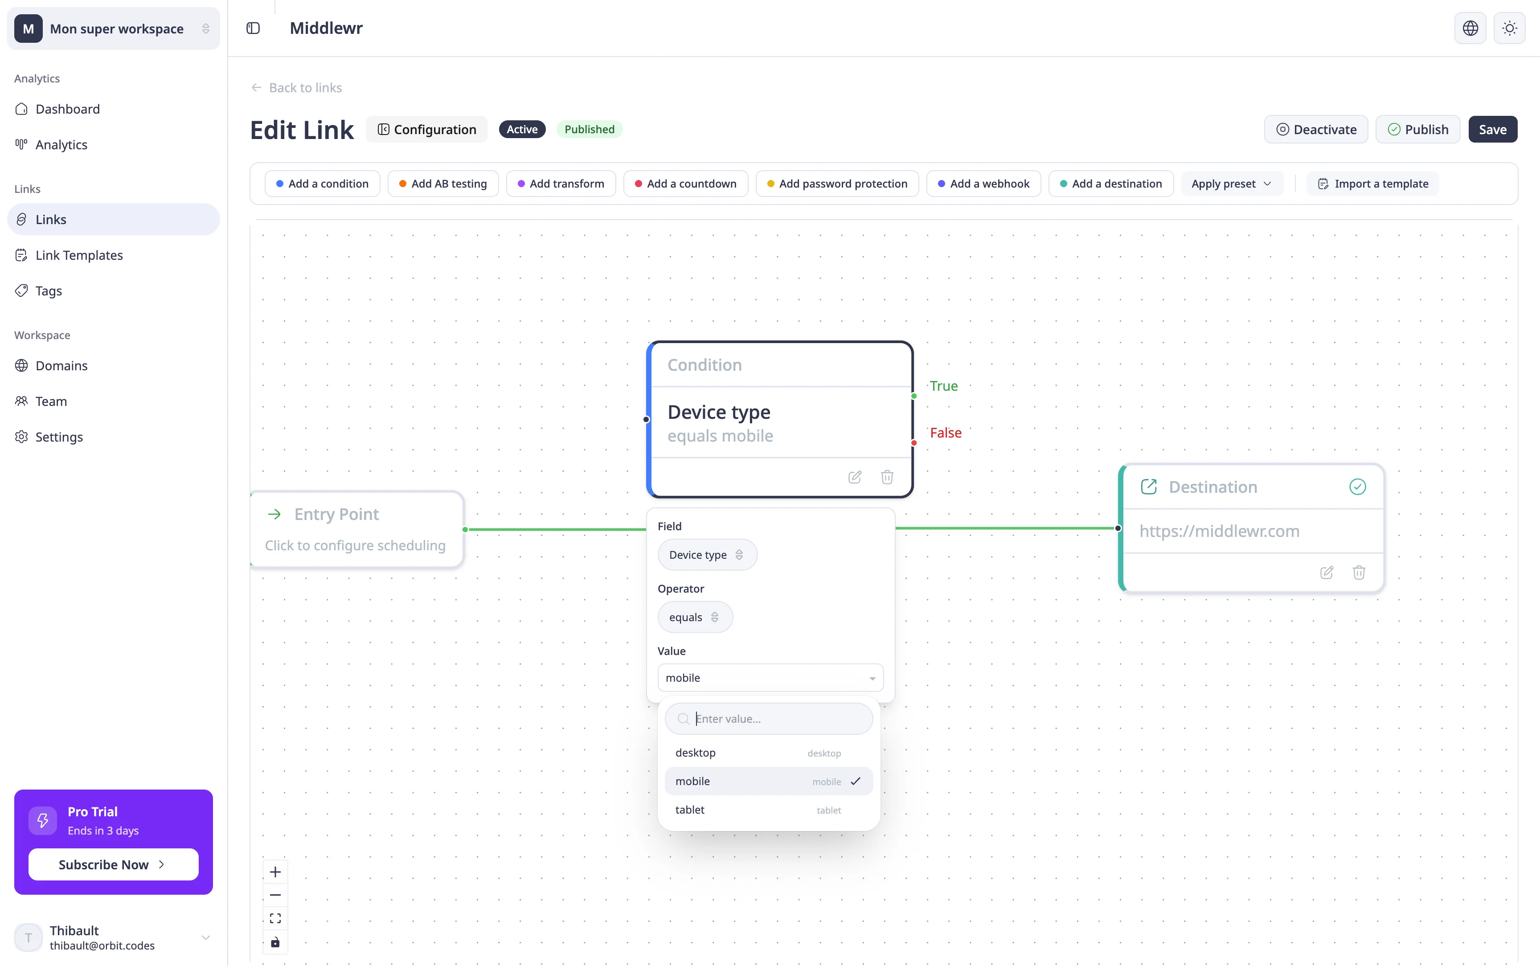The image size is (1540, 966).
Task: Click the Publish button
Action: click(1417, 129)
